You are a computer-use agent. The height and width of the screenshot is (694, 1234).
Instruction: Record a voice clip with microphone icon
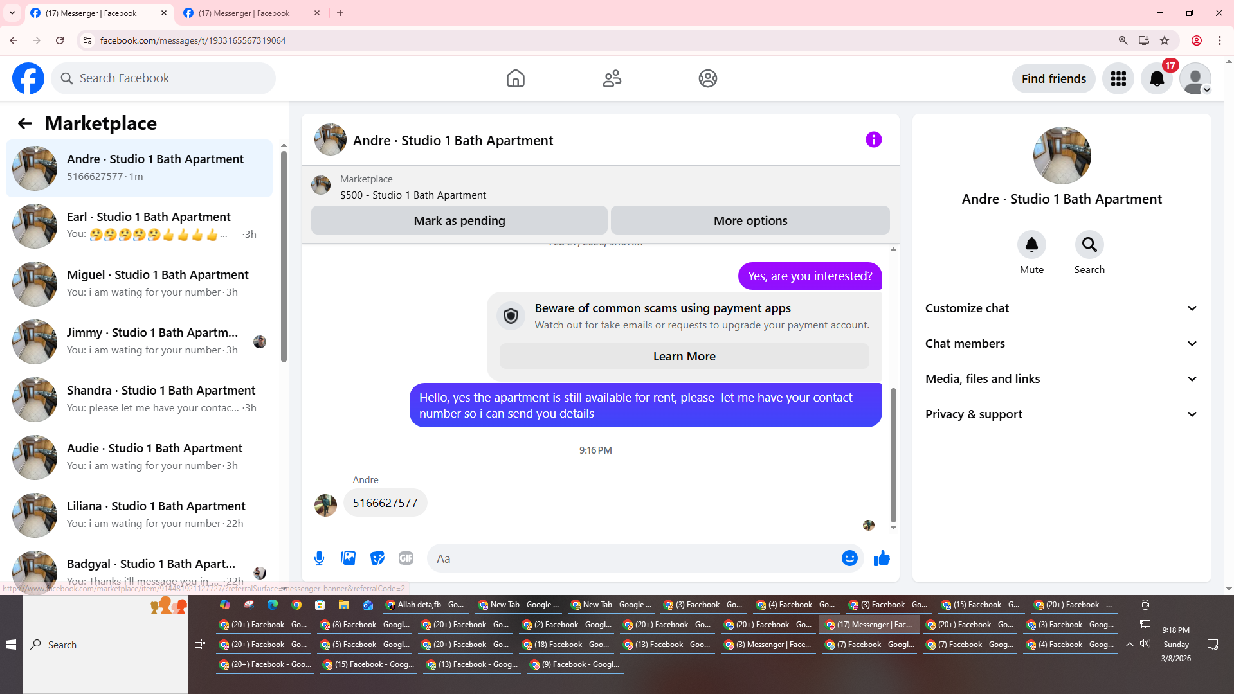click(319, 558)
